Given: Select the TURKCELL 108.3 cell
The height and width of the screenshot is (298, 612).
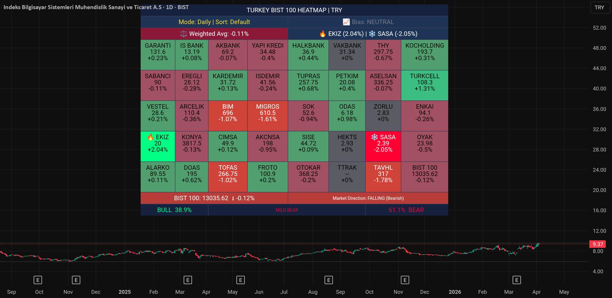Looking at the screenshot, I should [425, 86].
